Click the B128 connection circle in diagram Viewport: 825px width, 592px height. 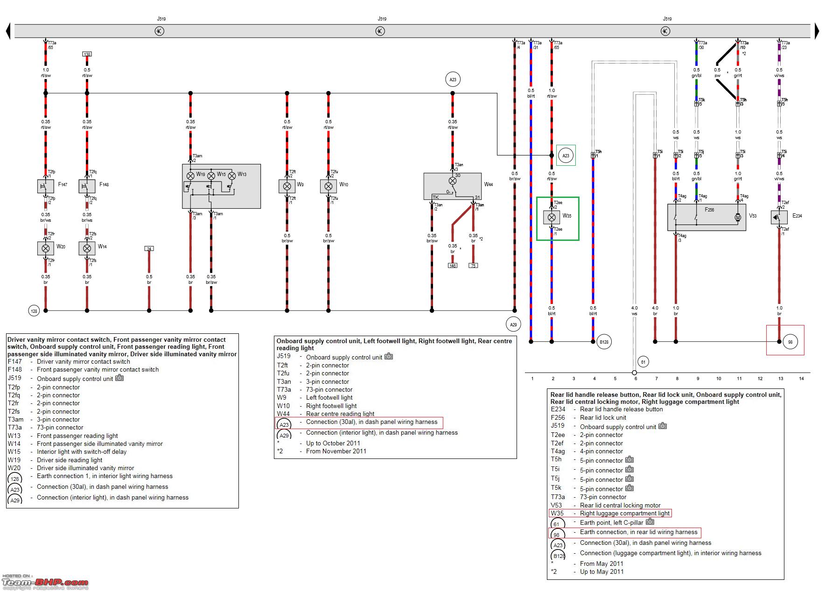tap(604, 342)
